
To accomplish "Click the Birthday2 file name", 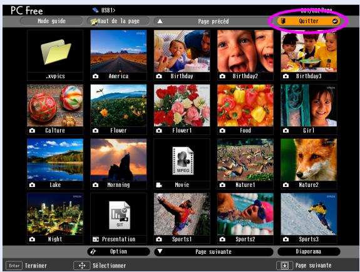I will [x=245, y=76].
